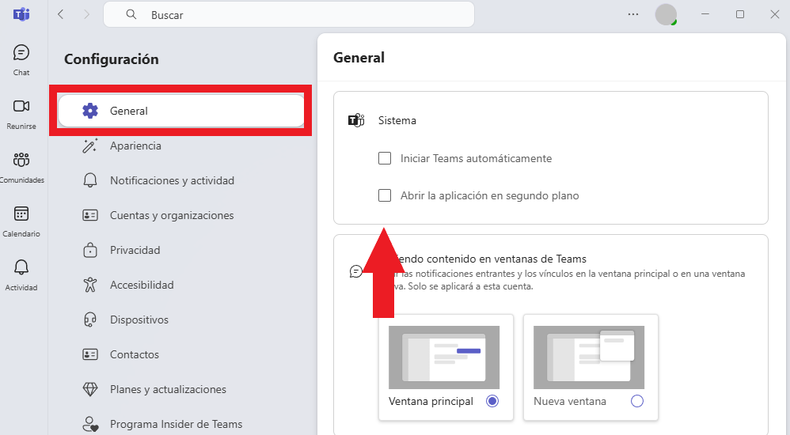The image size is (790, 435).
Task: Open the profile avatar menu
Action: click(666, 14)
